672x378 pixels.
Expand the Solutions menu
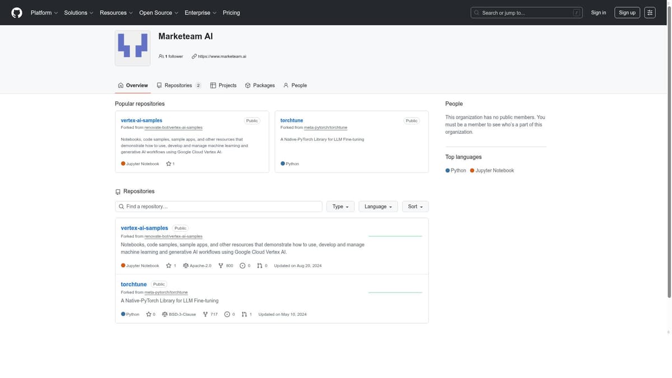tap(78, 12)
